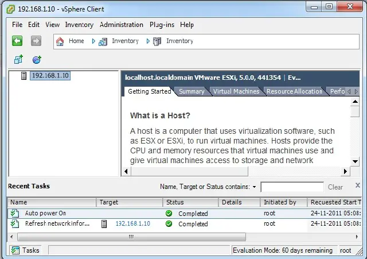Click the green Back navigation arrow

[x=17, y=41]
